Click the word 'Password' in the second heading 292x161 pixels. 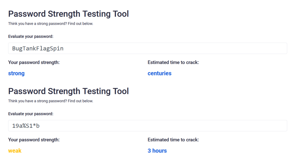click(27, 91)
